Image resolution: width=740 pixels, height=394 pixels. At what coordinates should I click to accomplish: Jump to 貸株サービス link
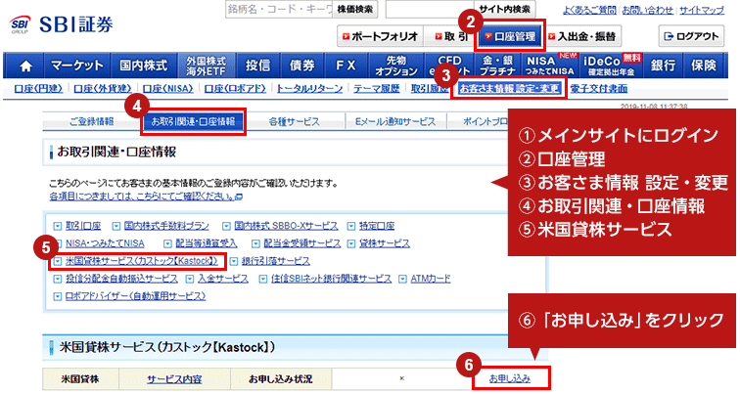tap(385, 243)
